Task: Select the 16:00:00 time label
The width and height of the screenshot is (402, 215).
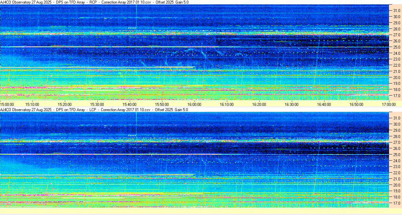Action: pyautogui.click(x=195, y=104)
